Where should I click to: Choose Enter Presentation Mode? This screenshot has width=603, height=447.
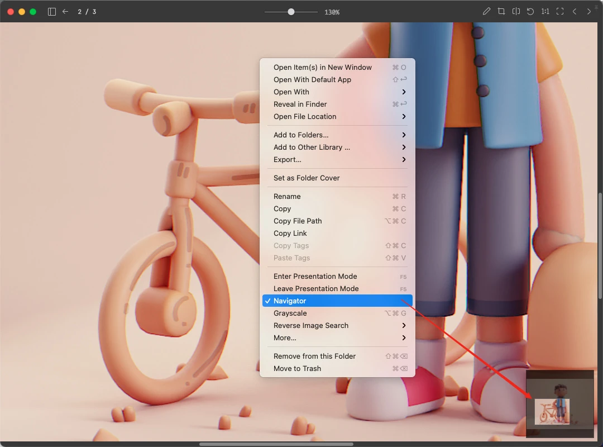pos(337,276)
